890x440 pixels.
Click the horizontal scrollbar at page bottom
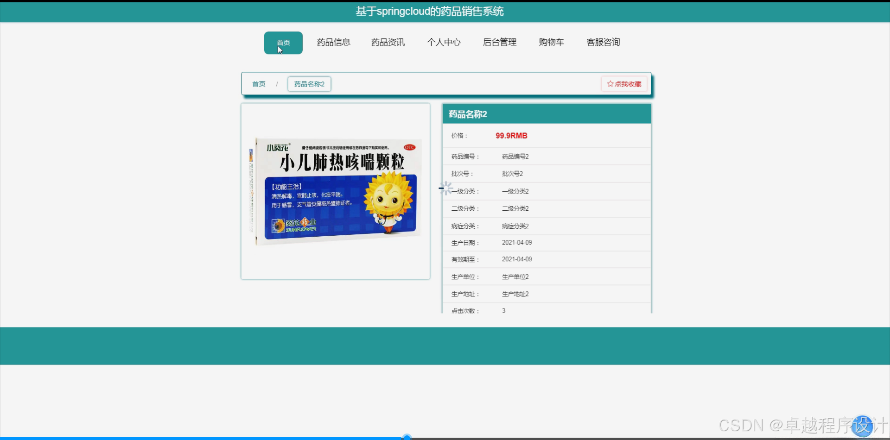(407, 436)
